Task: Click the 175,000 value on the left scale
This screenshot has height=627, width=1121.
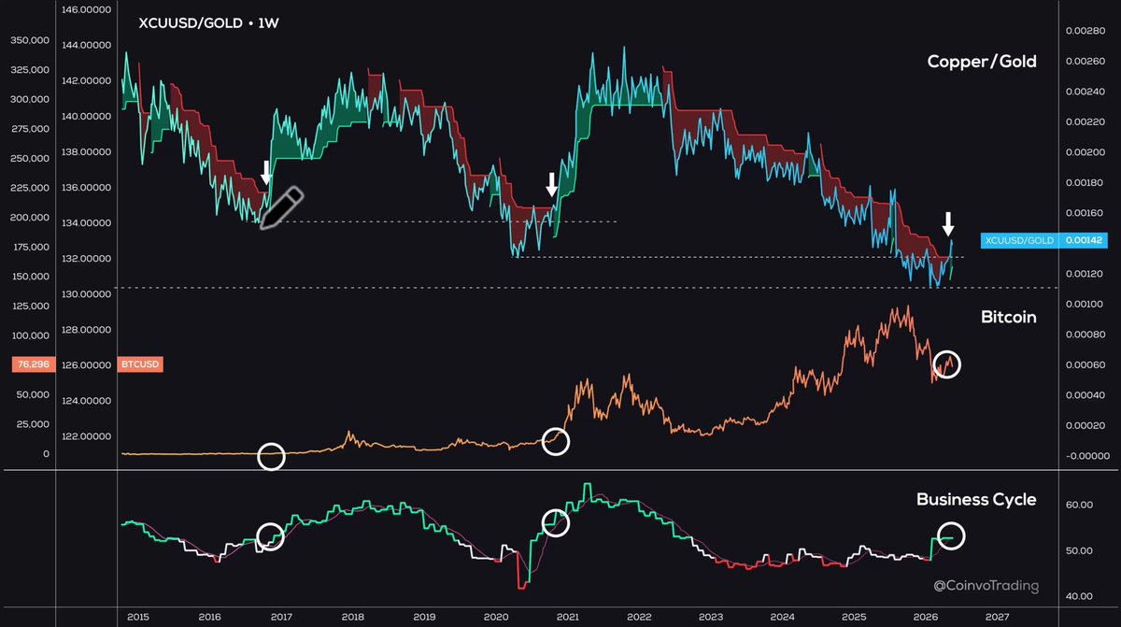Action: click(x=30, y=247)
